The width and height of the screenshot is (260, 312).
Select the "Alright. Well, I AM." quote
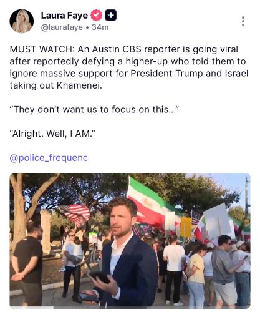pyautogui.click(x=52, y=134)
